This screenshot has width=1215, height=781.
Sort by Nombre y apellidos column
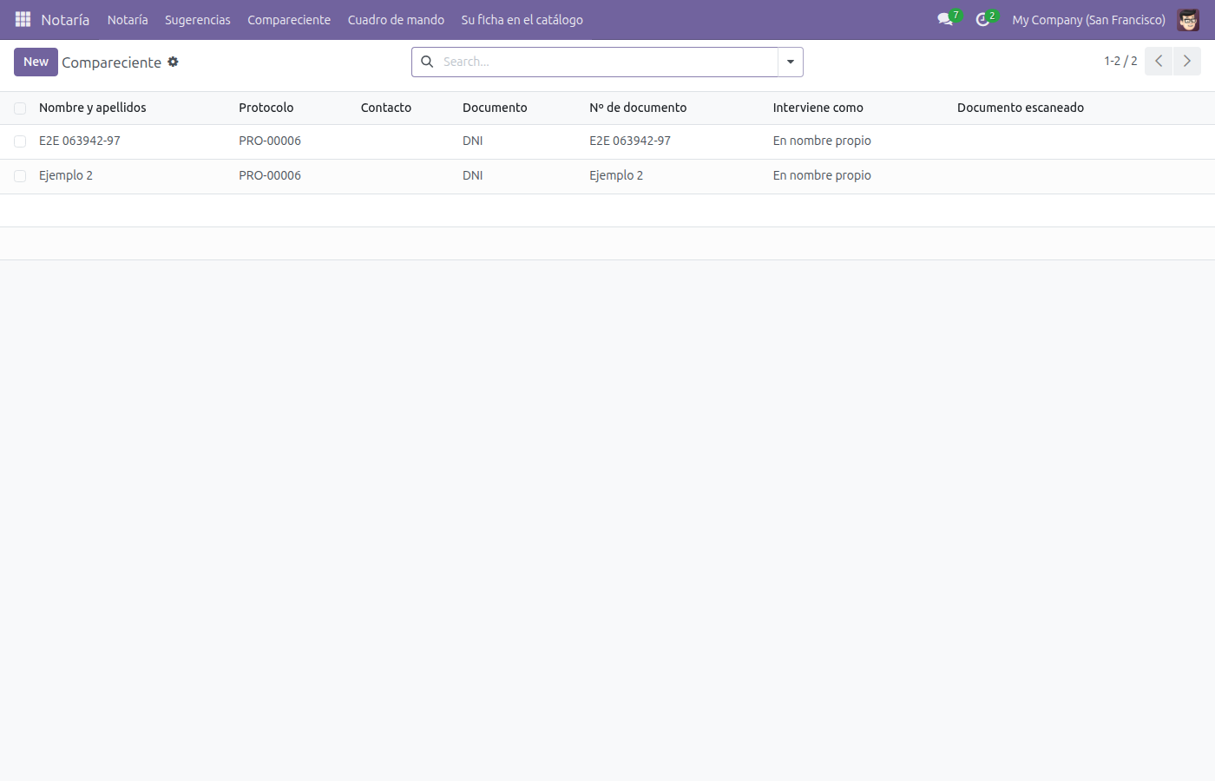93,108
